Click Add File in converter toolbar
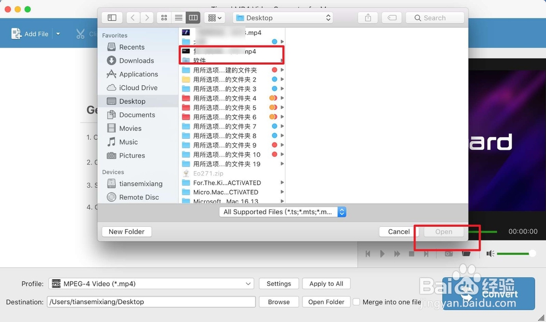546x322 pixels. [x=29, y=34]
